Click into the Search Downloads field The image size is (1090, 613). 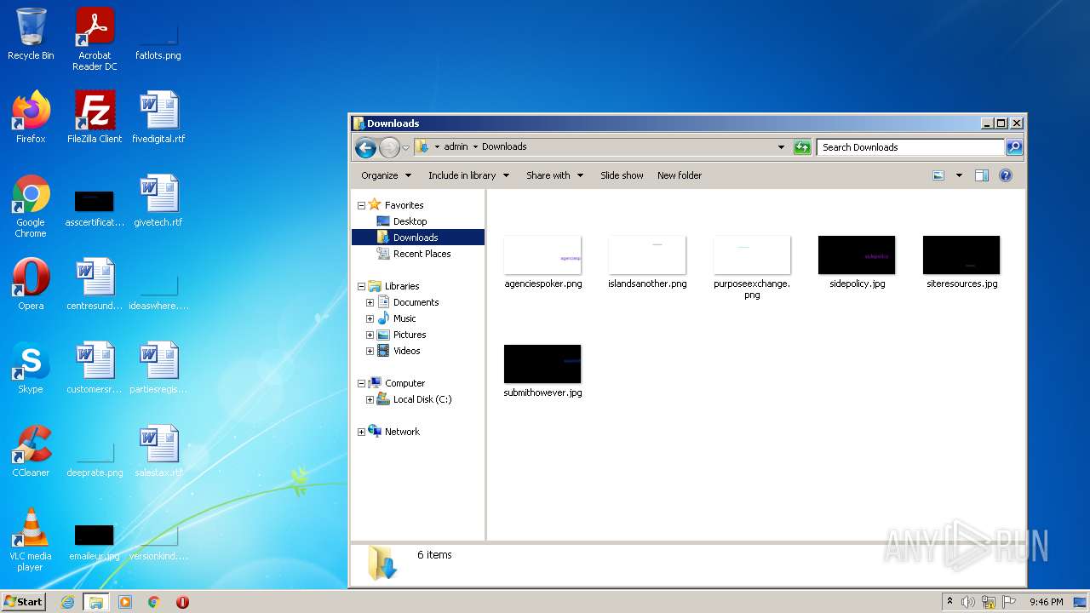(909, 147)
